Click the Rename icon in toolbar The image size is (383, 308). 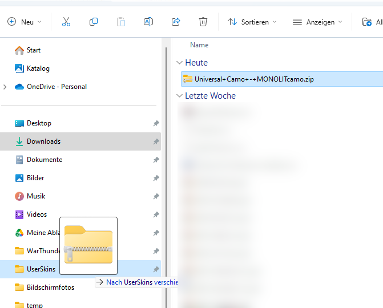[x=148, y=22]
